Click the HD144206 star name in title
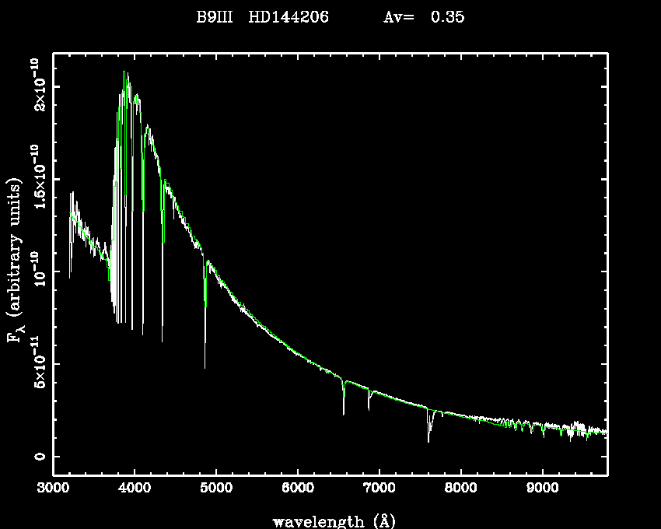661x529 pixels. [289, 17]
